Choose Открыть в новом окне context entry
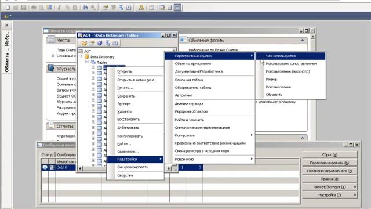This screenshot has width=371, height=209. click(135, 80)
